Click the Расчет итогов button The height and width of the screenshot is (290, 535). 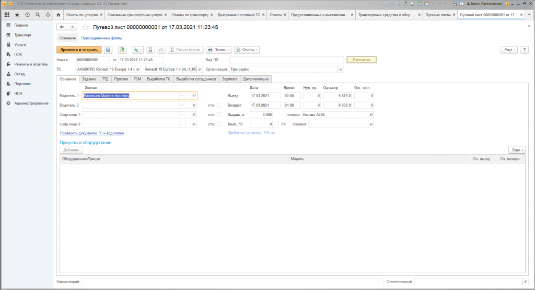(x=185, y=50)
